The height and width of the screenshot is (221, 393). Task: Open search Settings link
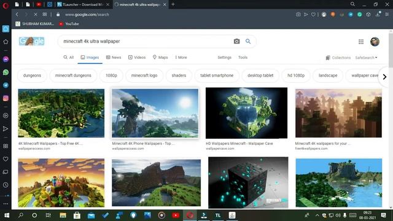tap(224, 57)
